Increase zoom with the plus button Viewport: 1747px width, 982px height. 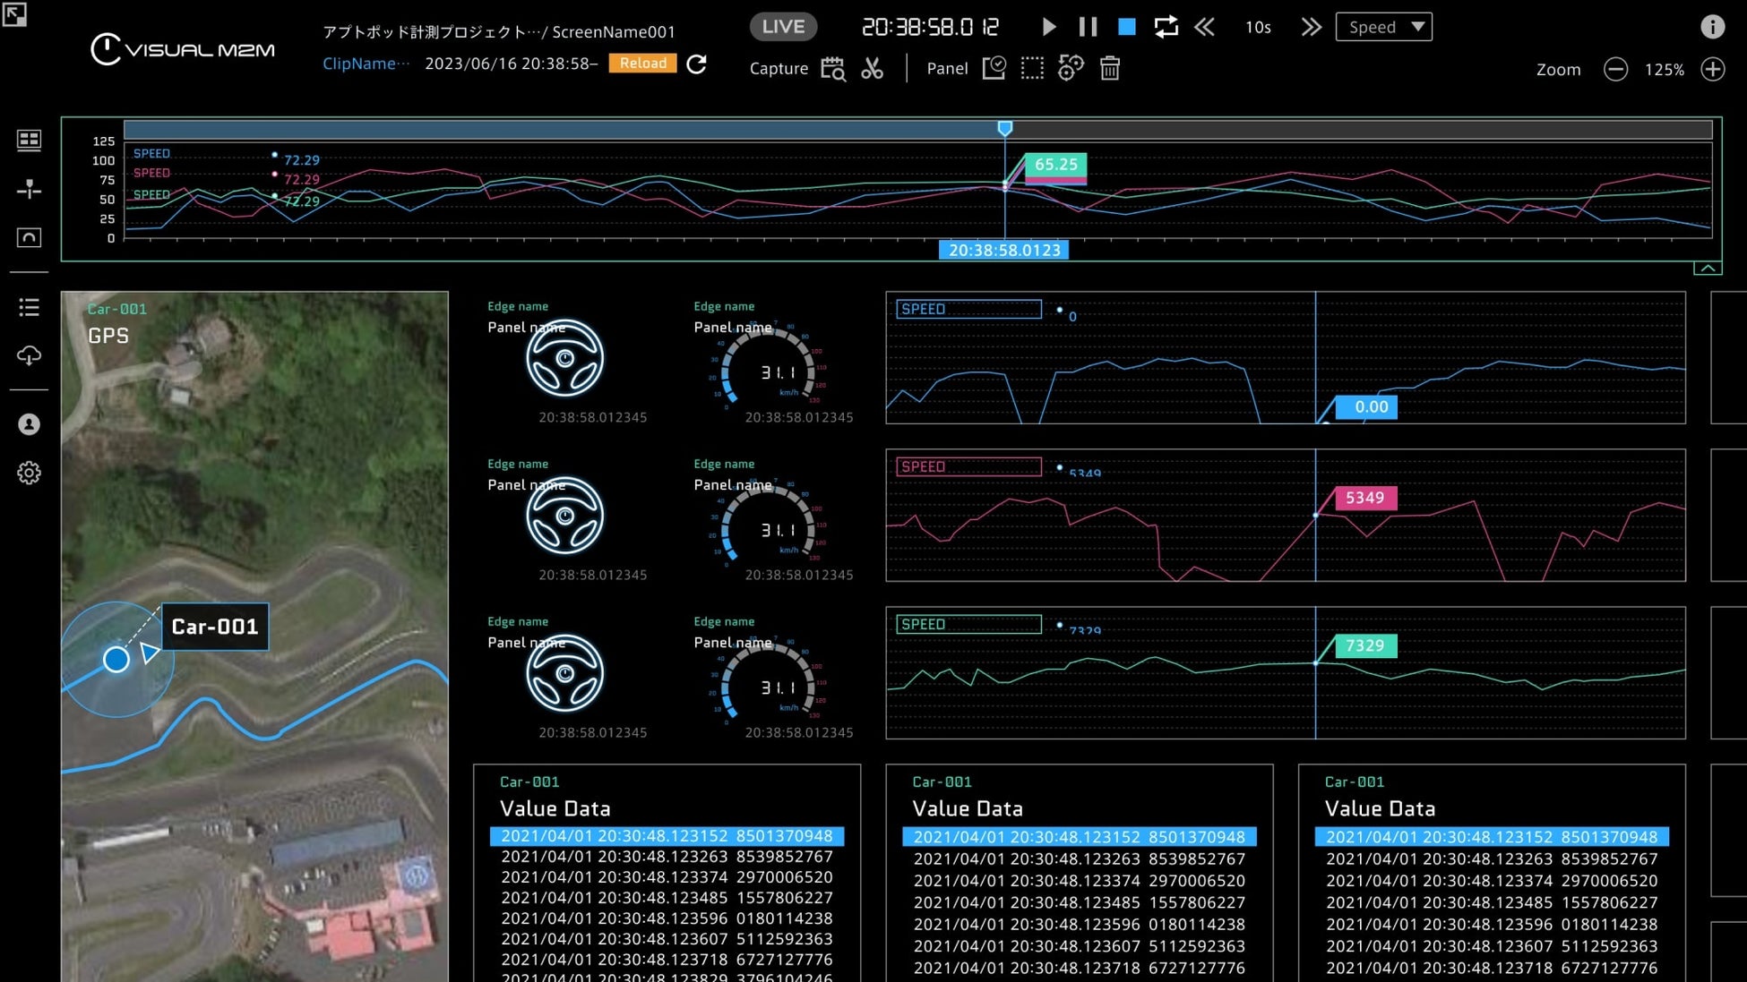(1712, 69)
